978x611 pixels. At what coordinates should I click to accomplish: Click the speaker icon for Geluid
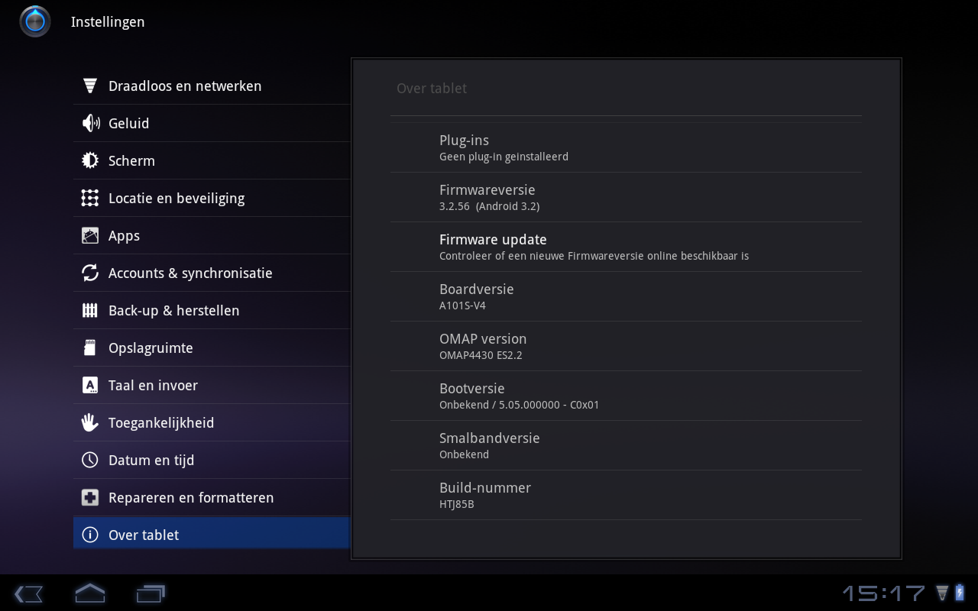(90, 123)
